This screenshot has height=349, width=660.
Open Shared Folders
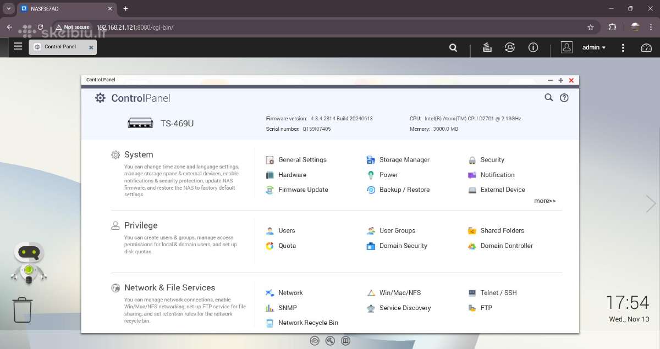pyautogui.click(x=496, y=231)
